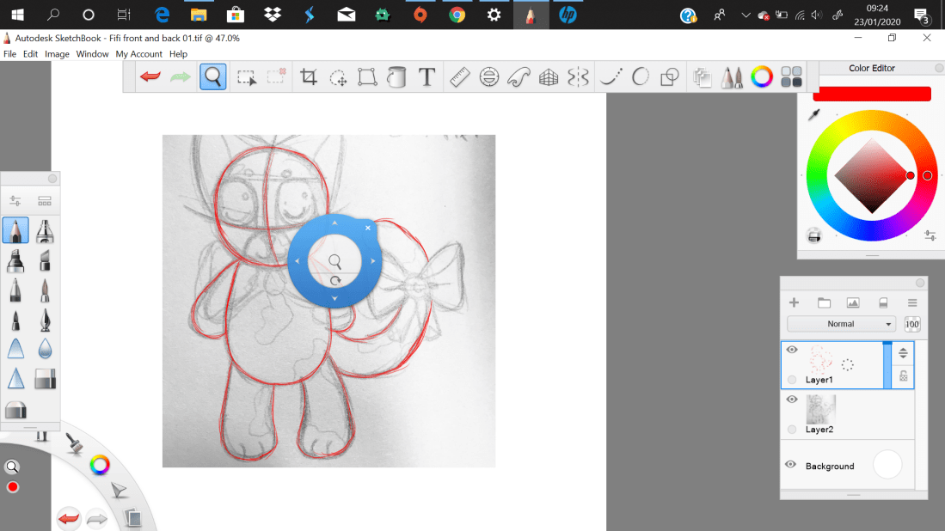This screenshot has width=945, height=531.
Task: Activate the Ruler guide tool
Action: tap(459, 76)
